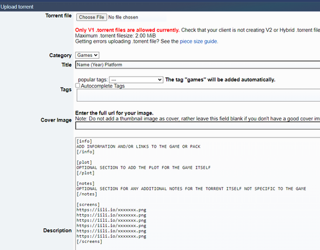Click the '[/screens]' closing tag line
Image resolution: width=320 pixels, height=250 pixels.
tap(90, 242)
